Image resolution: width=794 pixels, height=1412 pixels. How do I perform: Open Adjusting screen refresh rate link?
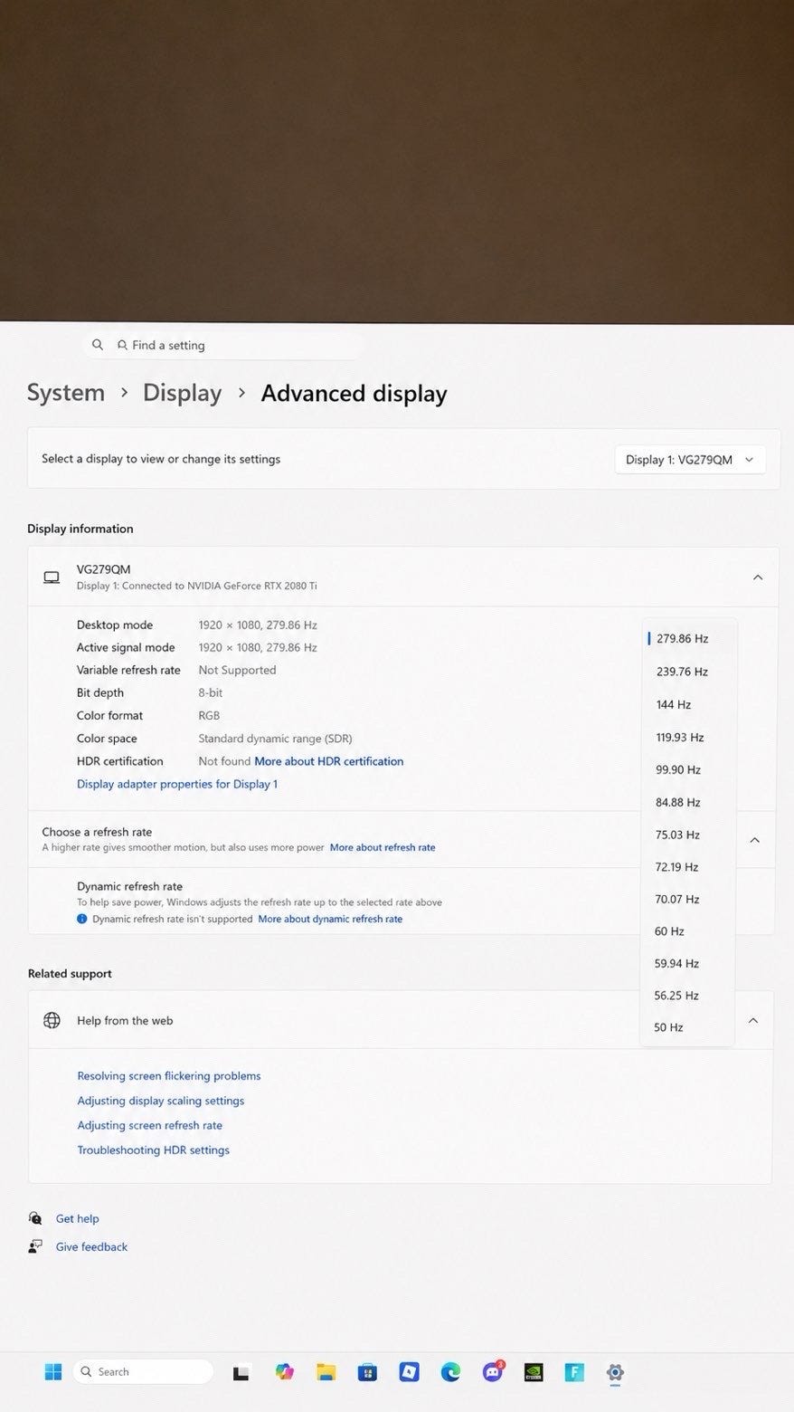click(x=150, y=1125)
